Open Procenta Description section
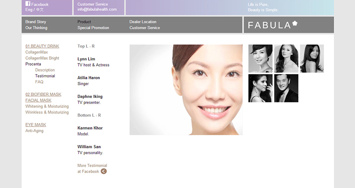 [45, 70]
